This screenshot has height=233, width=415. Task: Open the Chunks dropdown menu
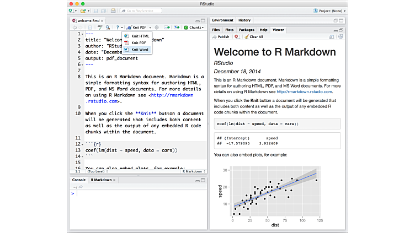click(194, 27)
